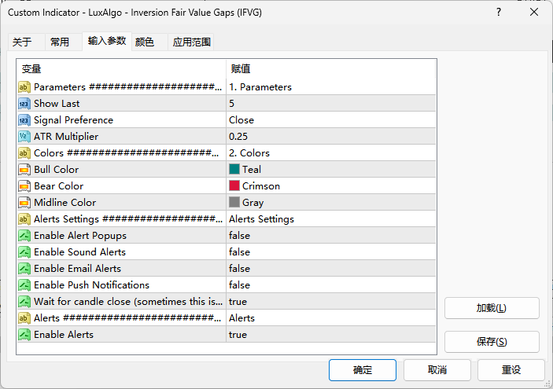Screen dimensions: 553x389
Task: Click the color-type icon beside Midline Color
Action: pos(24,203)
